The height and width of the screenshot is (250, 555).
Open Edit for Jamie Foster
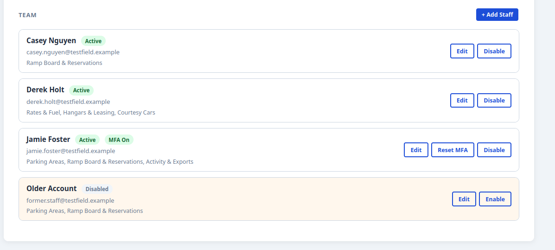(416, 150)
